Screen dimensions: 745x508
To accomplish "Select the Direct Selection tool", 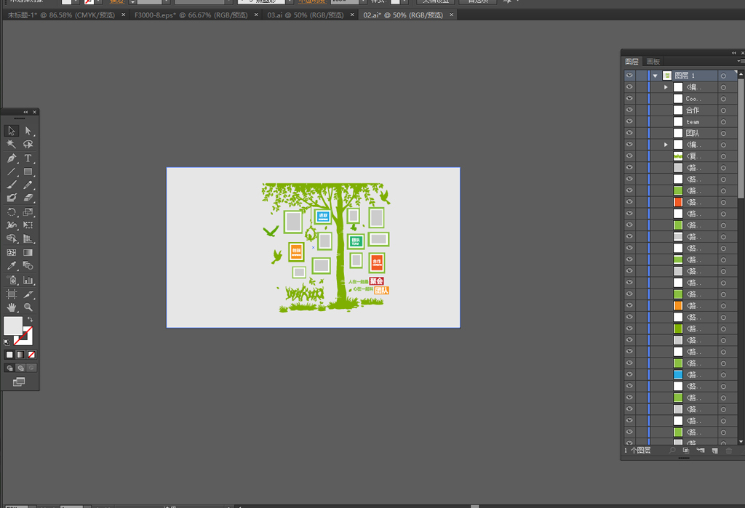I will [x=28, y=131].
